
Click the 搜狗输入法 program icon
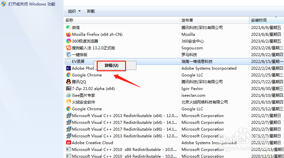(x=68, y=48)
